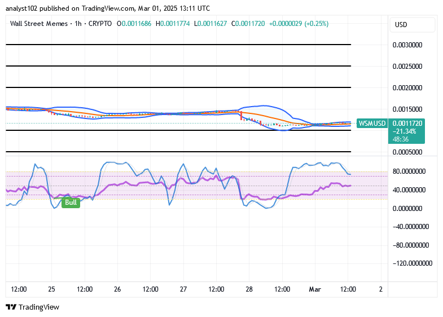Viewport: 443px width, 317px height.
Task: Click the 0.0005000 horizontal support line
Action: click(178, 152)
